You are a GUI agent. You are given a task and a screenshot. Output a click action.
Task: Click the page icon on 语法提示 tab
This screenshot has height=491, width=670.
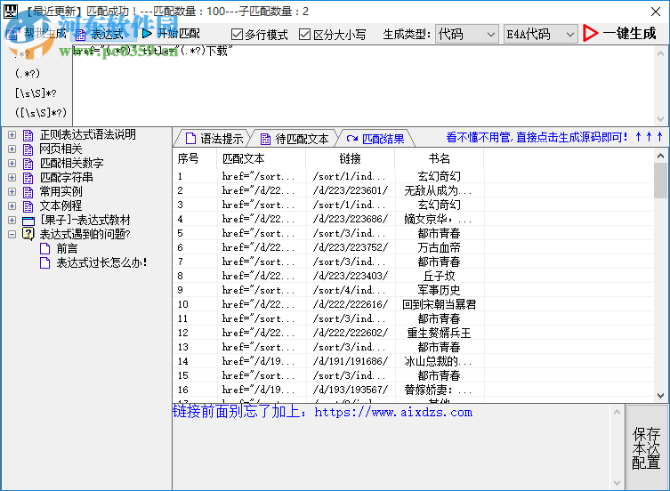tap(190, 139)
